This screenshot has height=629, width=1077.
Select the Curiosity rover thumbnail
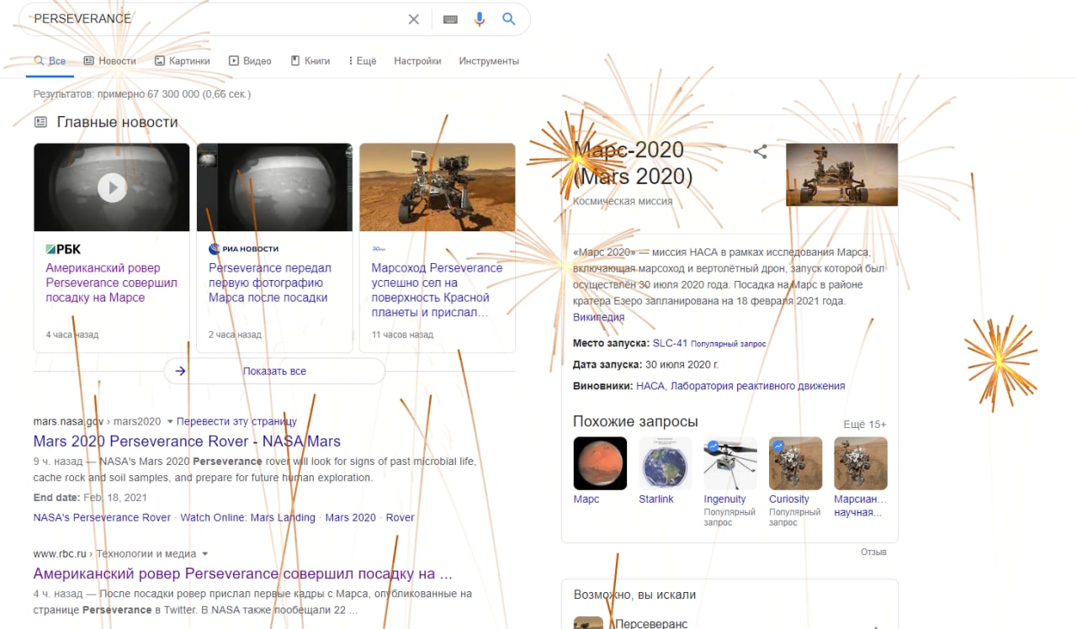(795, 463)
